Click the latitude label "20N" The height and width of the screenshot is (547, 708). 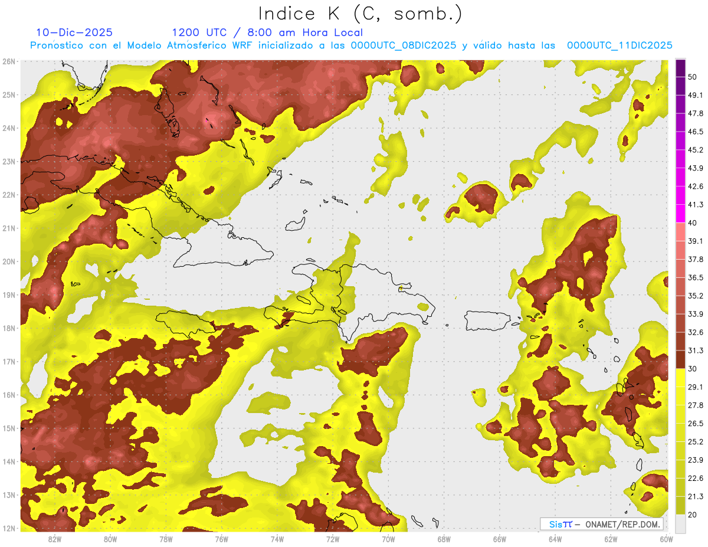(x=9, y=261)
